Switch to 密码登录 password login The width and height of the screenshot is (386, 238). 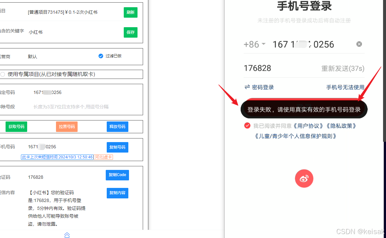pos(259,87)
